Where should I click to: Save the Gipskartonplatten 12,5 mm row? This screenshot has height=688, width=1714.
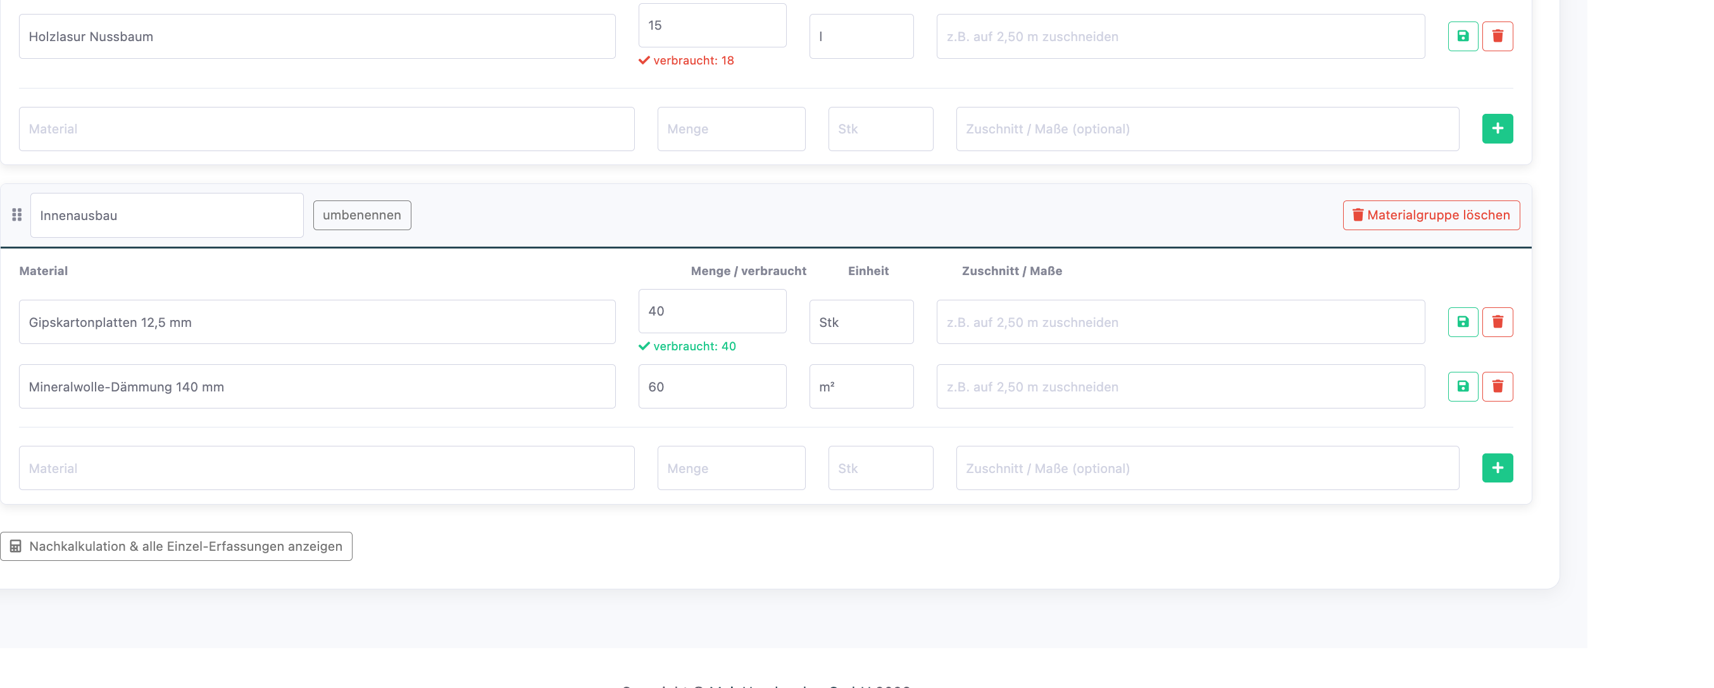(1463, 322)
